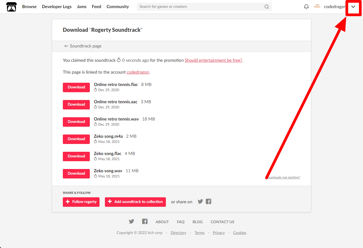
Task: Download Zeko song.m4a
Action: tap(76, 139)
